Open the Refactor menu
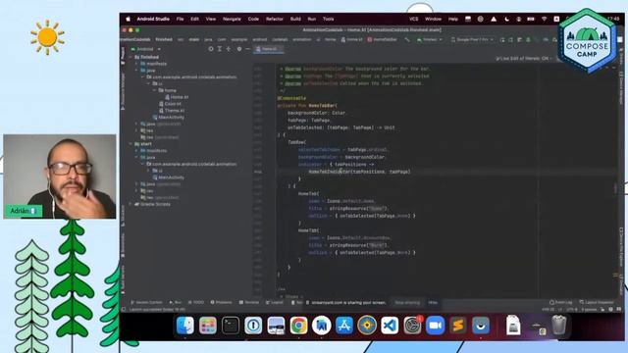 pos(275,19)
